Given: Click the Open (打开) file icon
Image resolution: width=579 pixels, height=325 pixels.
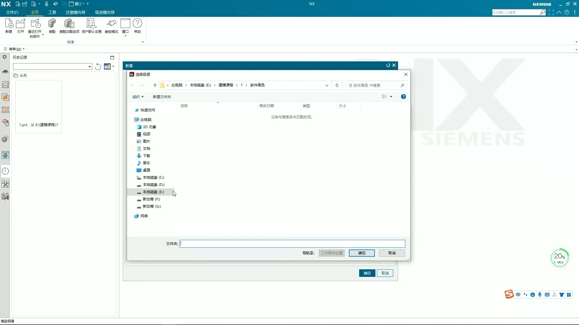Looking at the screenshot, I should pos(21,24).
